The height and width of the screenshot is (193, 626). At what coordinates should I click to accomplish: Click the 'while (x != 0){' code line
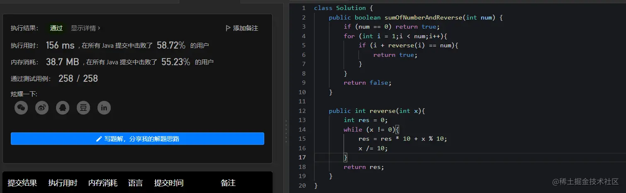tap(371, 129)
